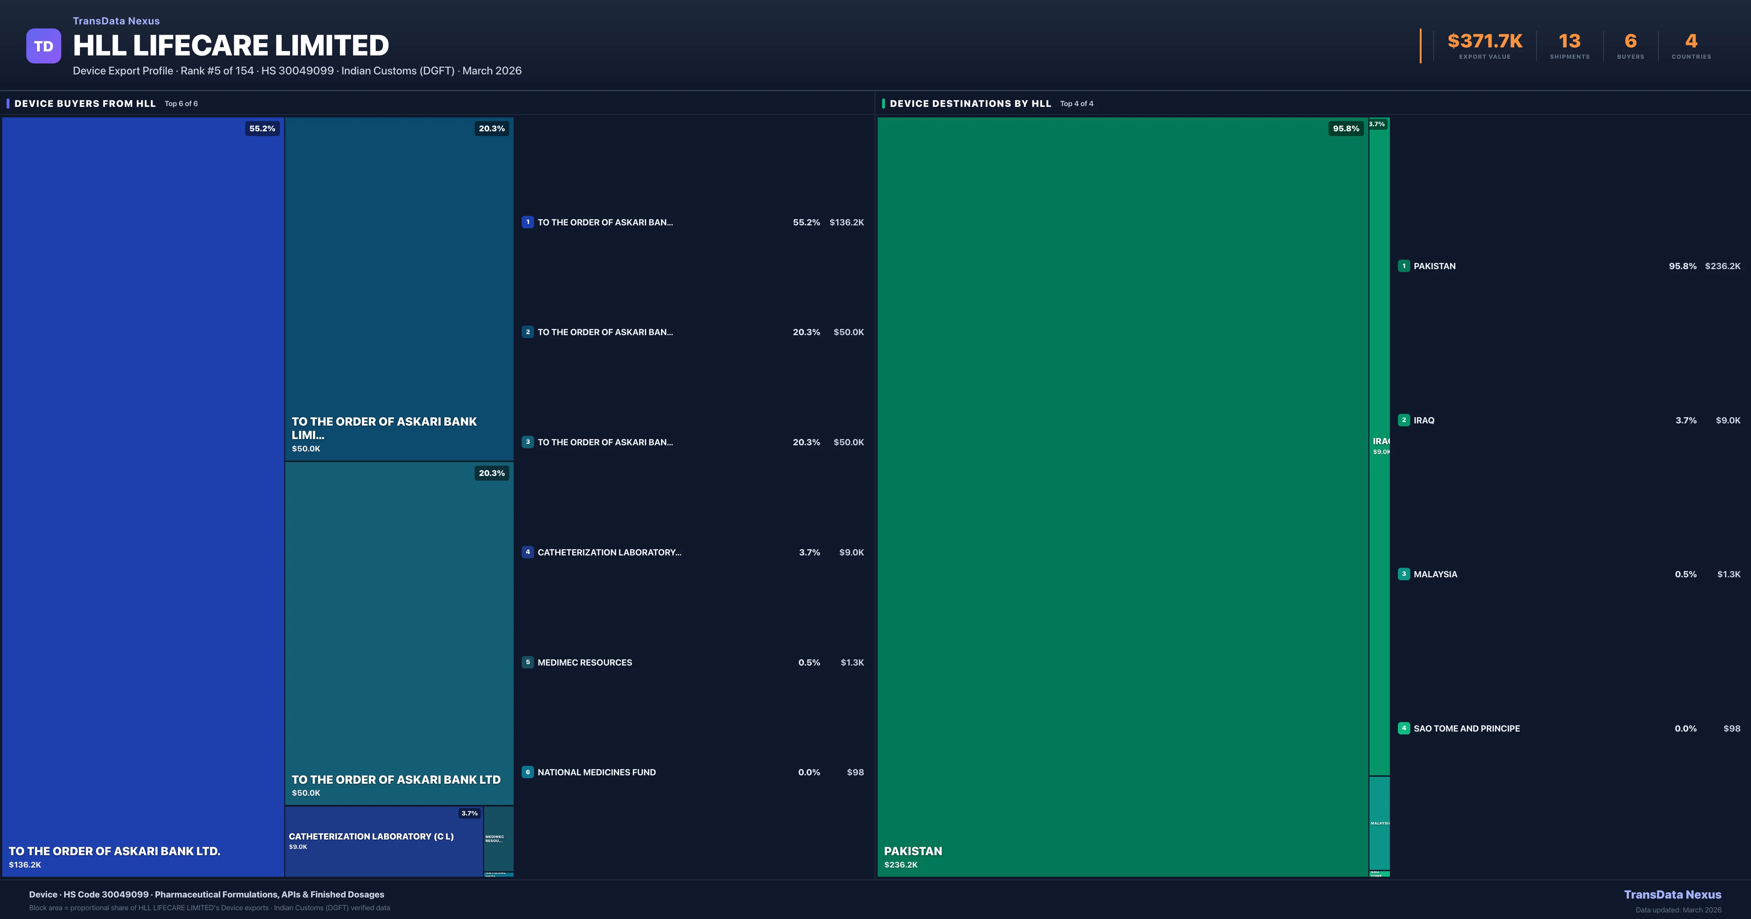
Task: Expand the truncated Askari Bank buyer name
Action: pos(605,222)
